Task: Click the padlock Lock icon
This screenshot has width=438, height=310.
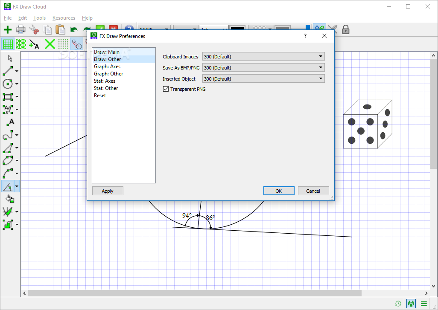Action: (346, 29)
